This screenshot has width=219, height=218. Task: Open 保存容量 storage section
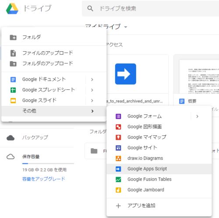click(31, 157)
